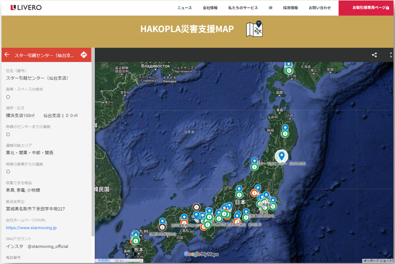Click キーボードショートカット at the map corner
The width and height of the screenshot is (395, 264).
tap(378, 261)
